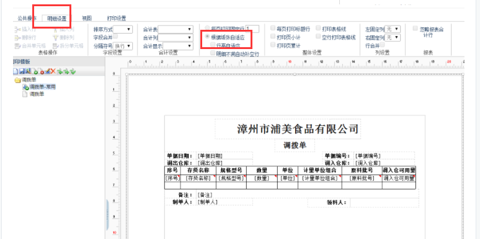This screenshot has width=480, height=239.
Task: Toggle the 字段合并 checkbox
Action: (x=116, y=37)
